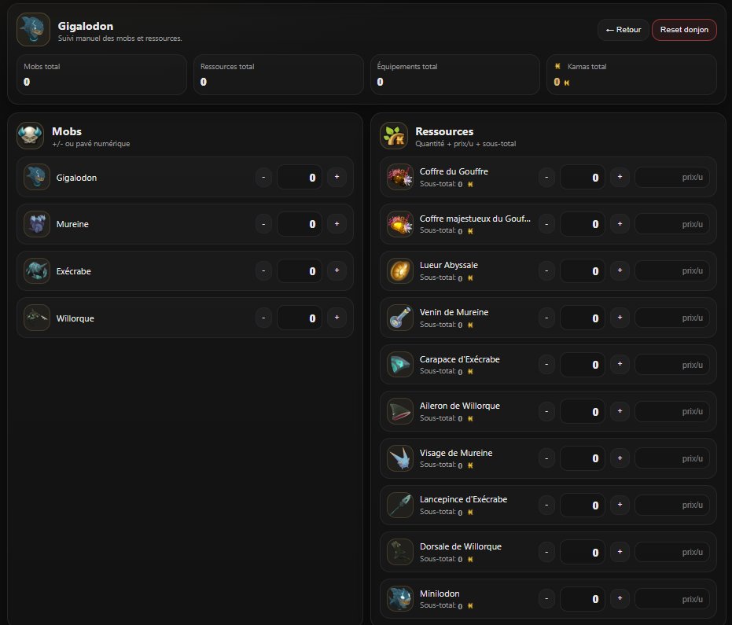Screen dimensions: 732x625
Task: Focus the Gigalodon mob count field
Action: pyautogui.click(x=300, y=177)
